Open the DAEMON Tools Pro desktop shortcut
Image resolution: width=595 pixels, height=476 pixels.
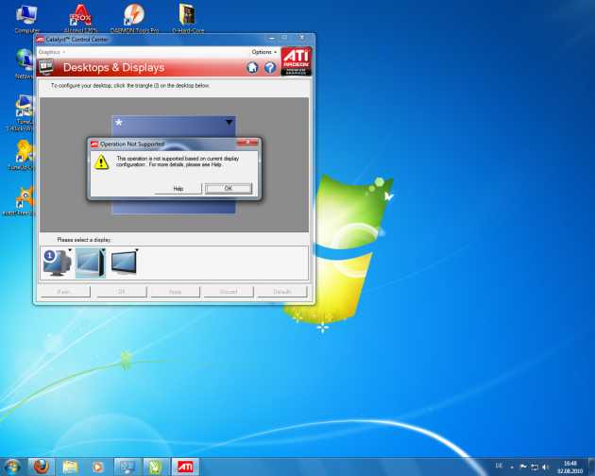pyautogui.click(x=134, y=18)
